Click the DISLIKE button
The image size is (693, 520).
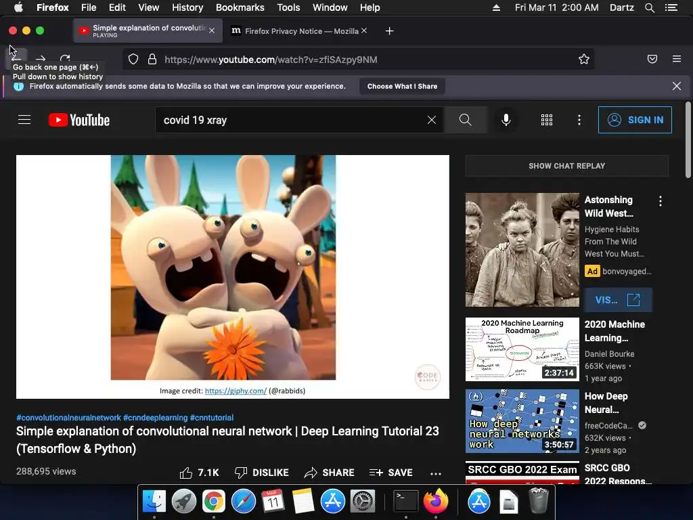click(261, 473)
